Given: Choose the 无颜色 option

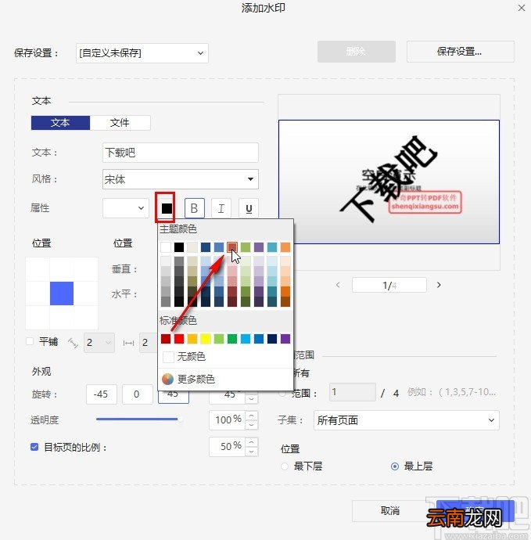Looking at the screenshot, I should tap(184, 356).
